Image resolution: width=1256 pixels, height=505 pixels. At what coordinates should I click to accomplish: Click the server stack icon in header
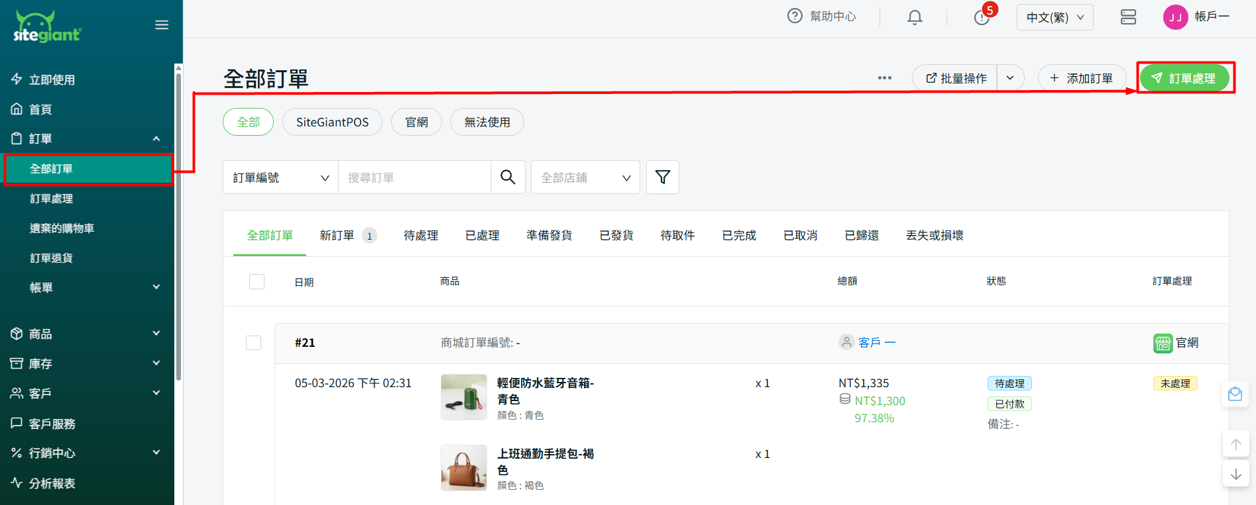[x=1128, y=17]
